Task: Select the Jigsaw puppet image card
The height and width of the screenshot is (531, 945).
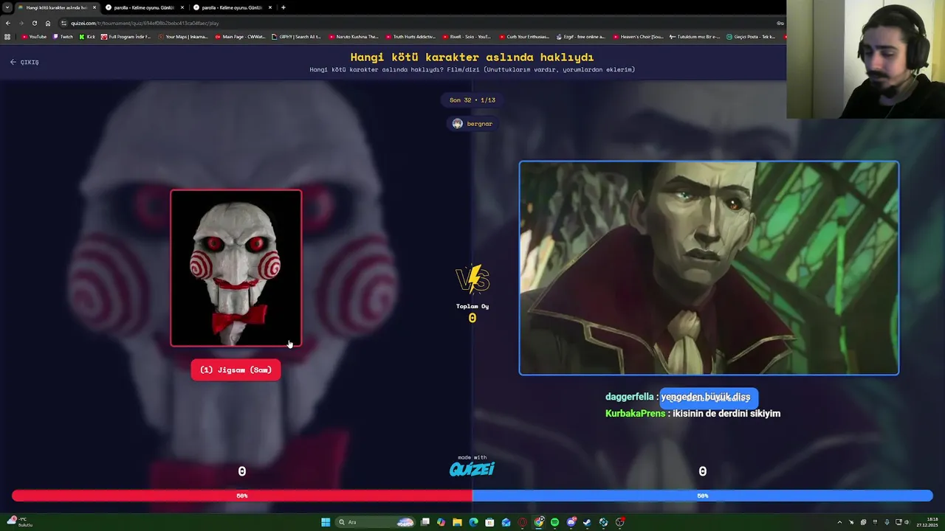Action: (x=236, y=268)
